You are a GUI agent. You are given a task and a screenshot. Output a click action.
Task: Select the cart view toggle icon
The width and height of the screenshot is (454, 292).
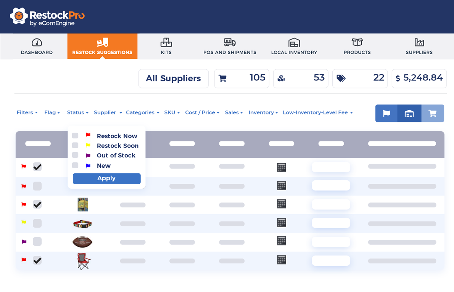[433, 113]
